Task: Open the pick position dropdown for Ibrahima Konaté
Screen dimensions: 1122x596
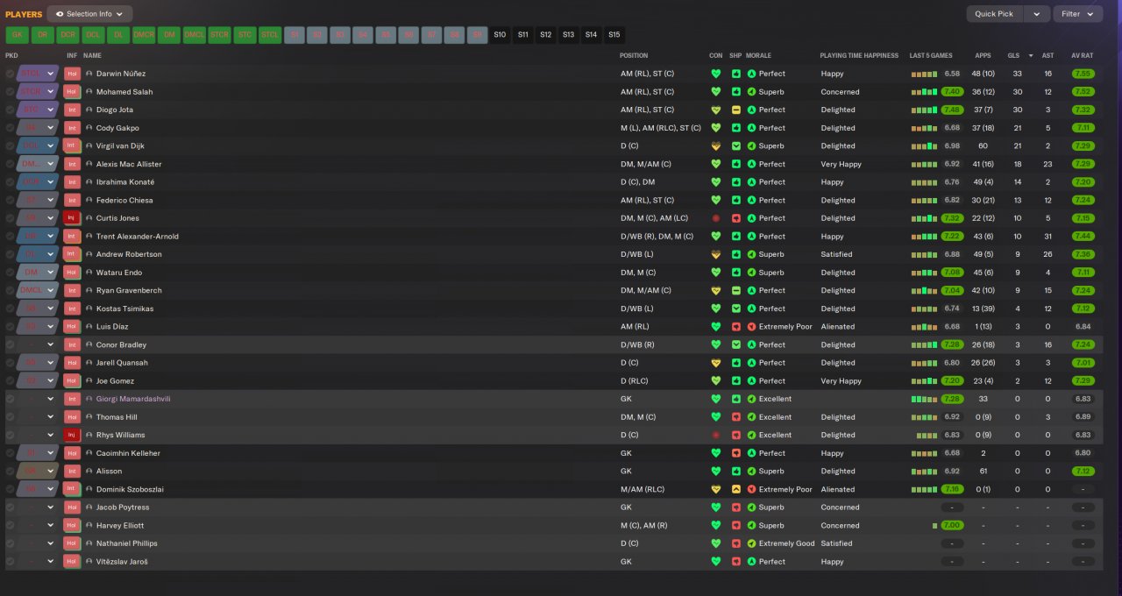Action: [x=51, y=182]
